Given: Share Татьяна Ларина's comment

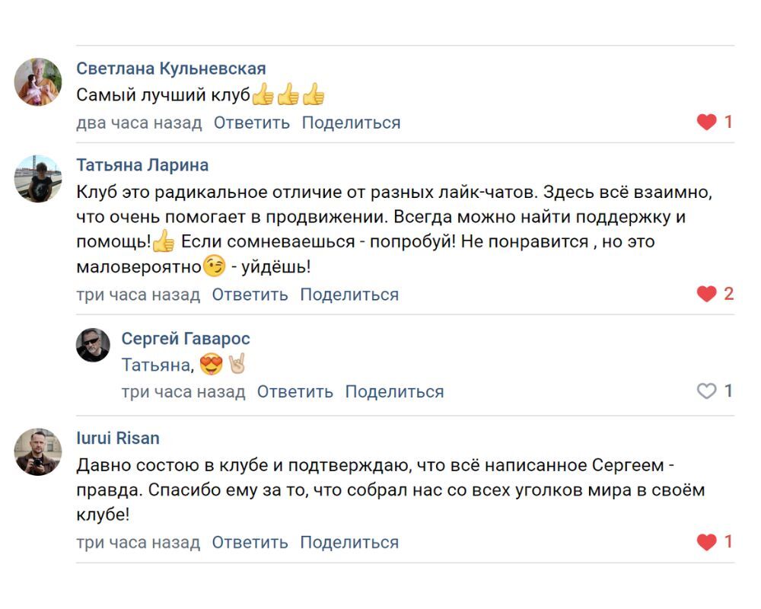Looking at the screenshot, I should point(349,295).
